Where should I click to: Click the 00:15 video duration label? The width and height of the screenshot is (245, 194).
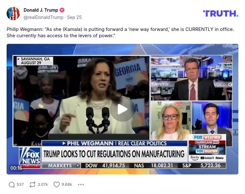tap(16, 168)
